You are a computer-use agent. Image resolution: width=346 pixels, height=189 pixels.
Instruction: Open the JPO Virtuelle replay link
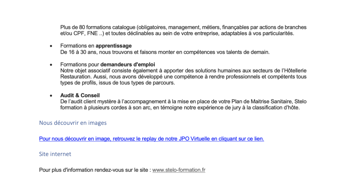pos(151,139)
